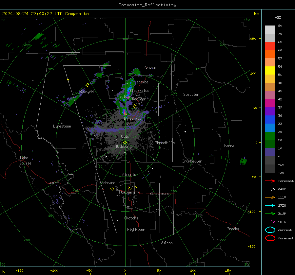Click the red 'forecast' ellipse legend icon
Image resolution: width=295 pixels, height=275 pixels.
tap(270, 238)
